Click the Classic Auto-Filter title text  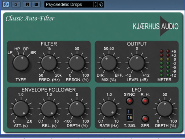[30, 18]
